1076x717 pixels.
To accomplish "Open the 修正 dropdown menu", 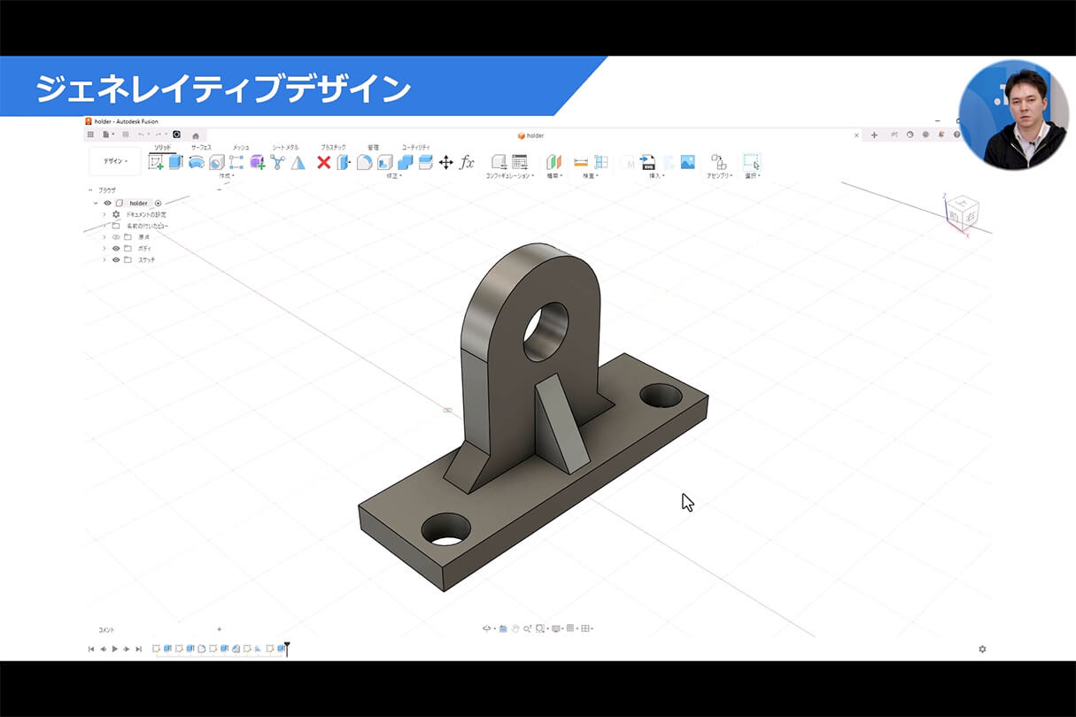I will (x=394, y=176).
